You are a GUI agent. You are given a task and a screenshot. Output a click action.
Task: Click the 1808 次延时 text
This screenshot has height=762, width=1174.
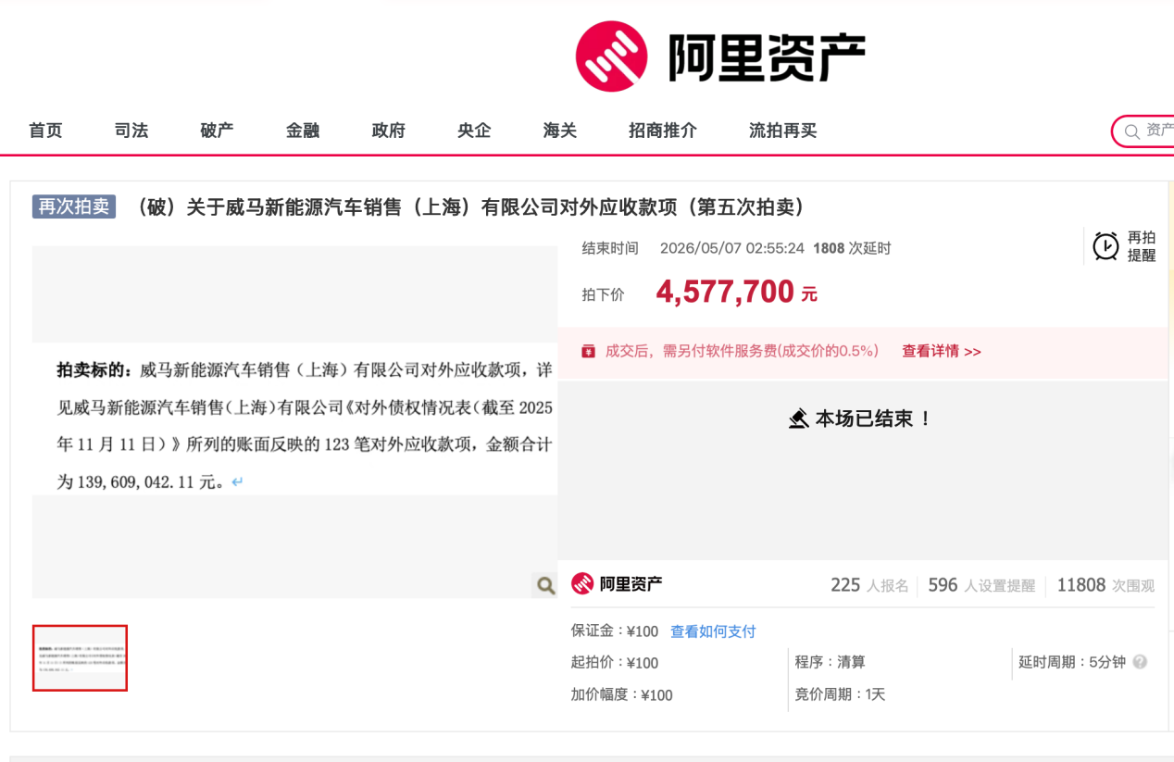pos(852,248)
